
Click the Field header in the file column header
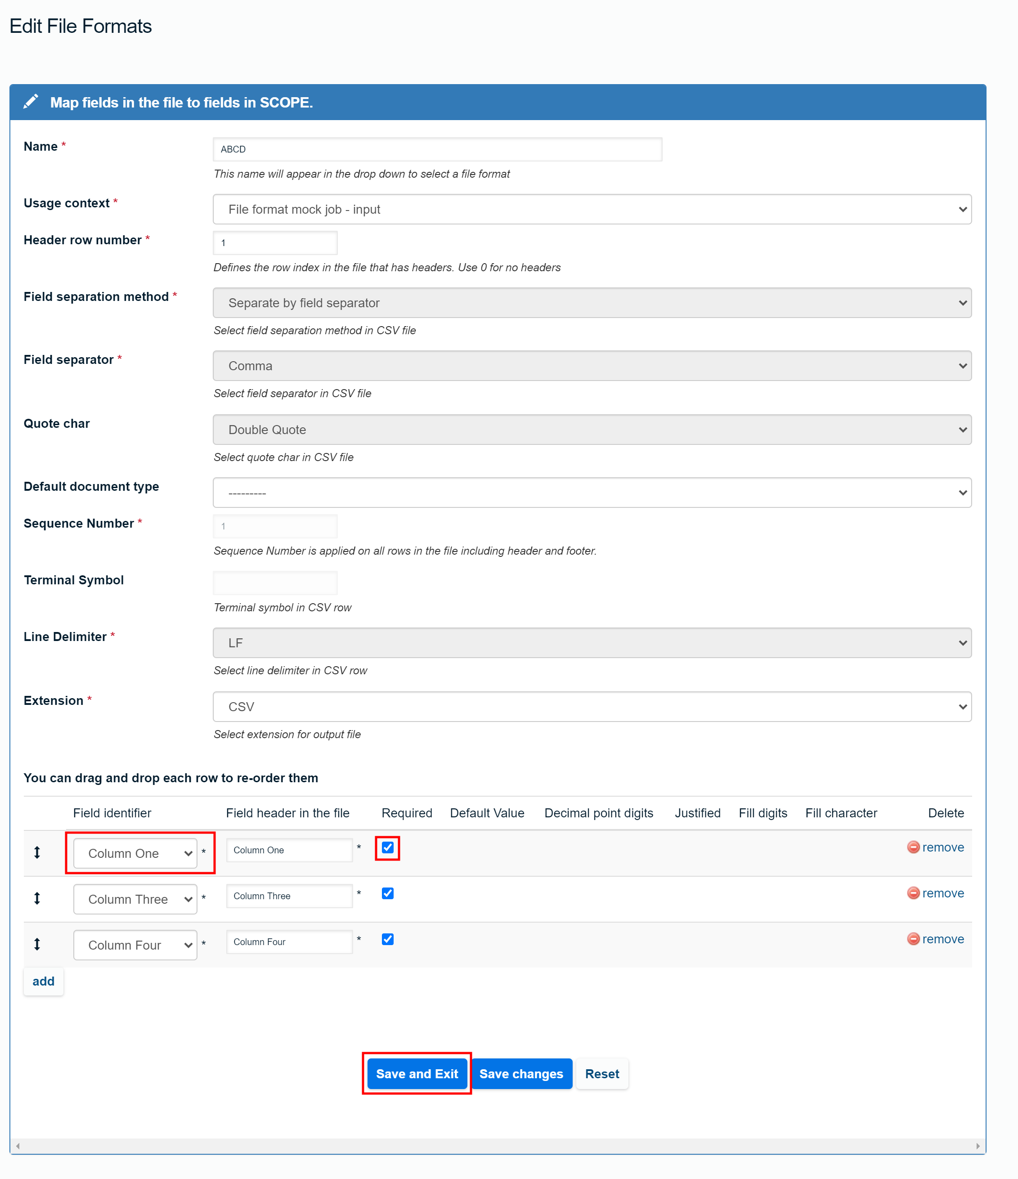(x=288, y=813)
